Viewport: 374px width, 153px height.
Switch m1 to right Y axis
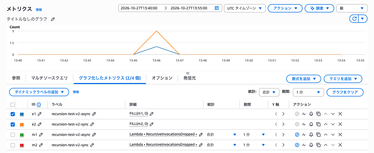click(283, 135)
